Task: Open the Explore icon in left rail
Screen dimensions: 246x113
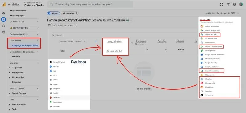Action: (3, 26)
